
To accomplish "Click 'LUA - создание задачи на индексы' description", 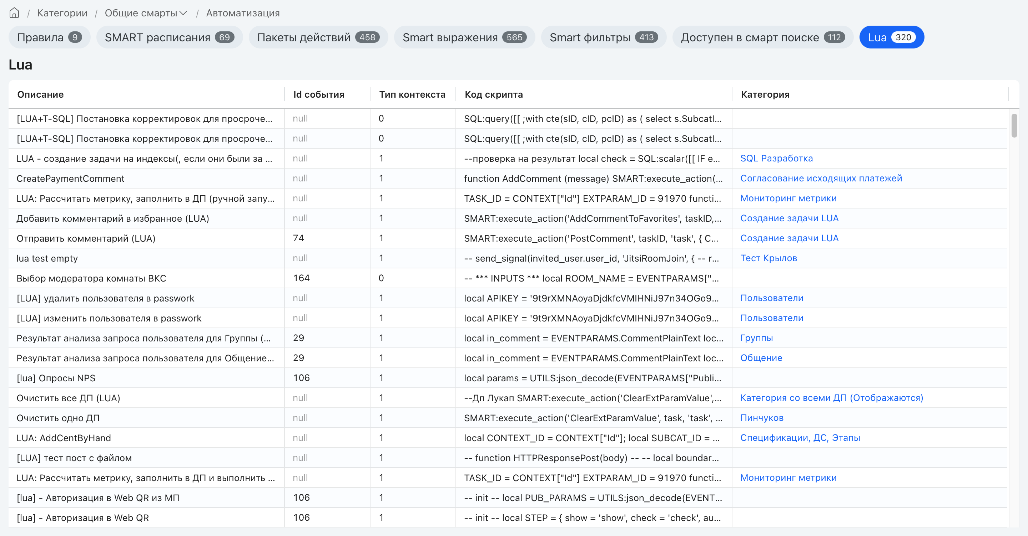I will coord(145,159).
